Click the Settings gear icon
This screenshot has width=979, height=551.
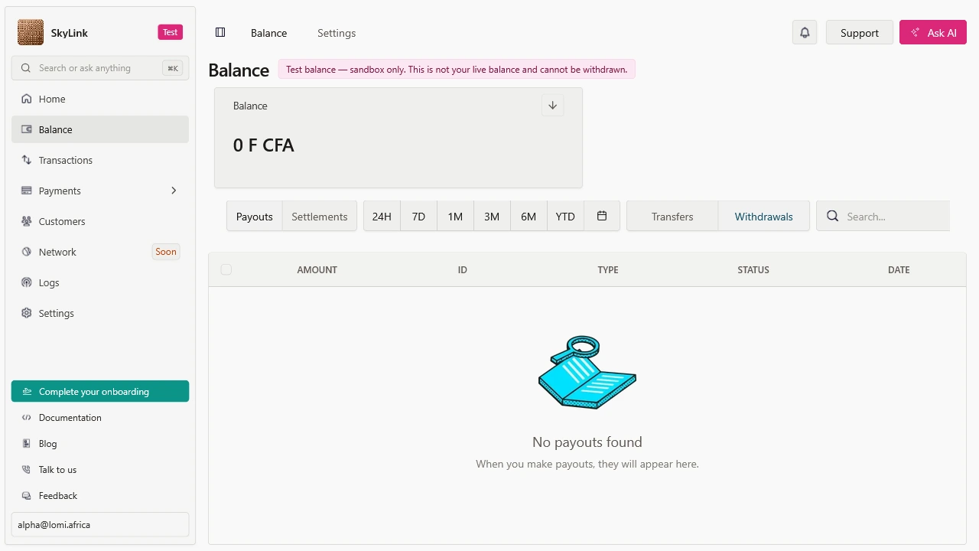point(27,313)
